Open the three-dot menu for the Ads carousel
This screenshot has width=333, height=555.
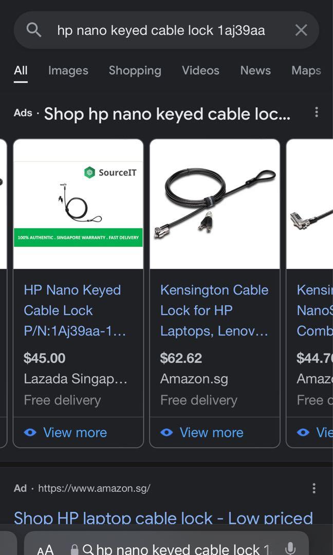coord(317,112)
